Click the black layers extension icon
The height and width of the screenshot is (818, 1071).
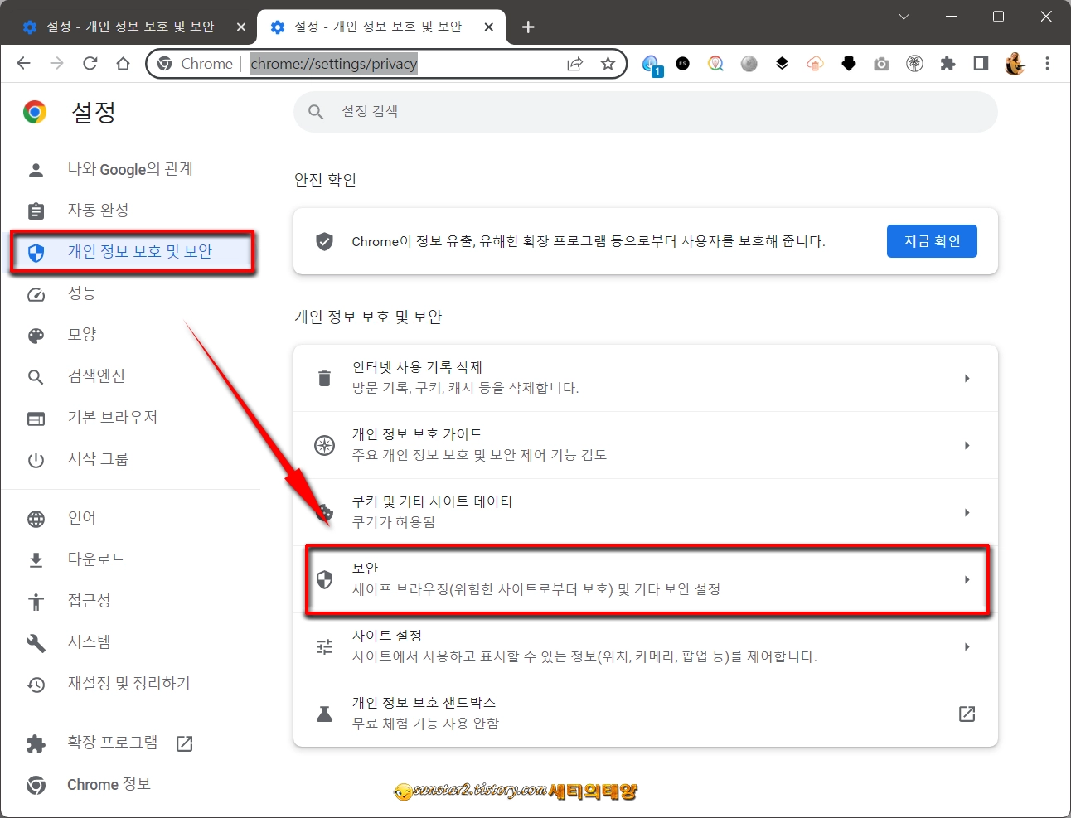[x=782, y=63]
